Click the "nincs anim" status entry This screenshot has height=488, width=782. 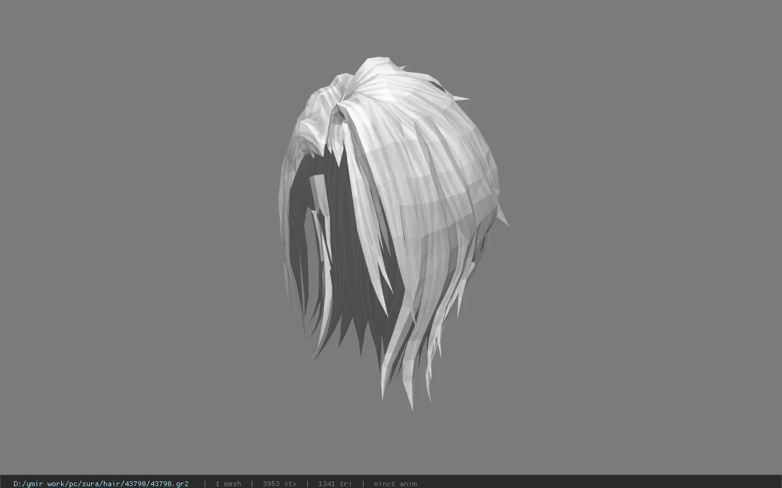395,484
